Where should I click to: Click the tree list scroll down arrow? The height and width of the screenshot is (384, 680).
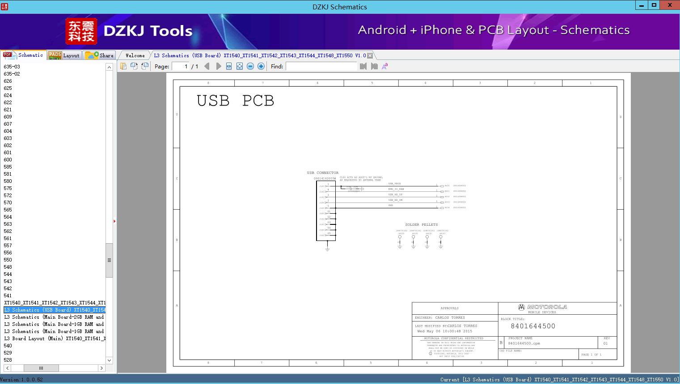tap(109, 360)
